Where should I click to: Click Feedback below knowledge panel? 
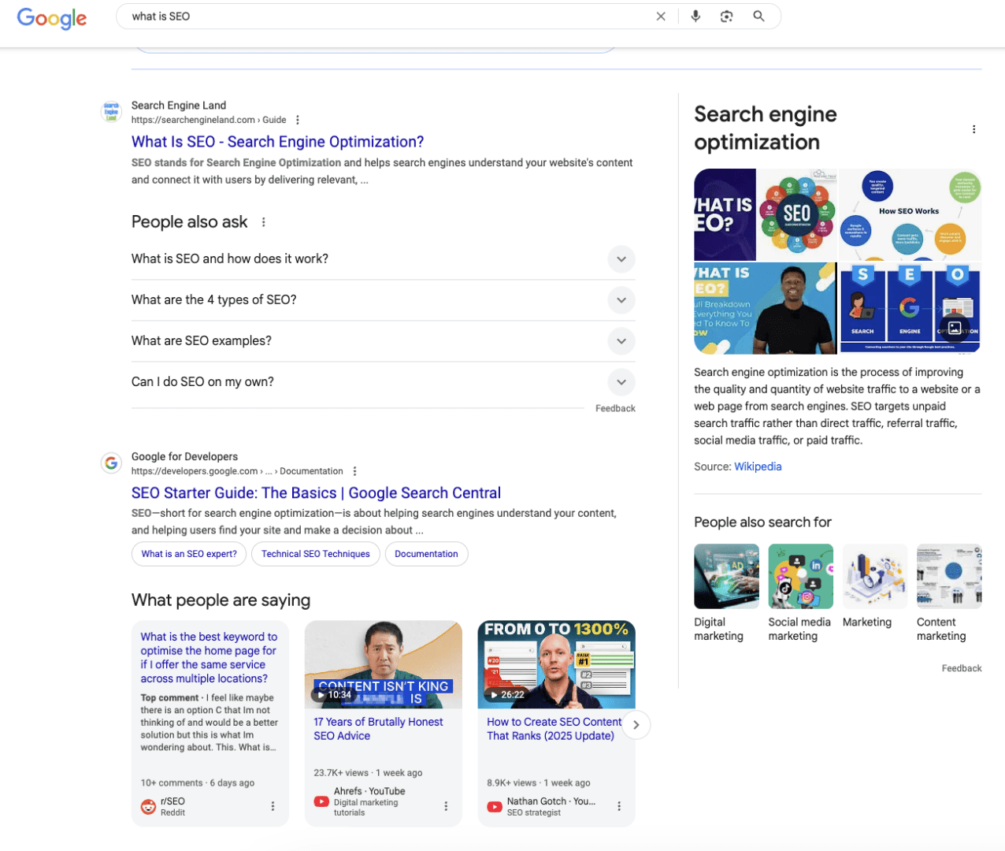tap(961, 668)
